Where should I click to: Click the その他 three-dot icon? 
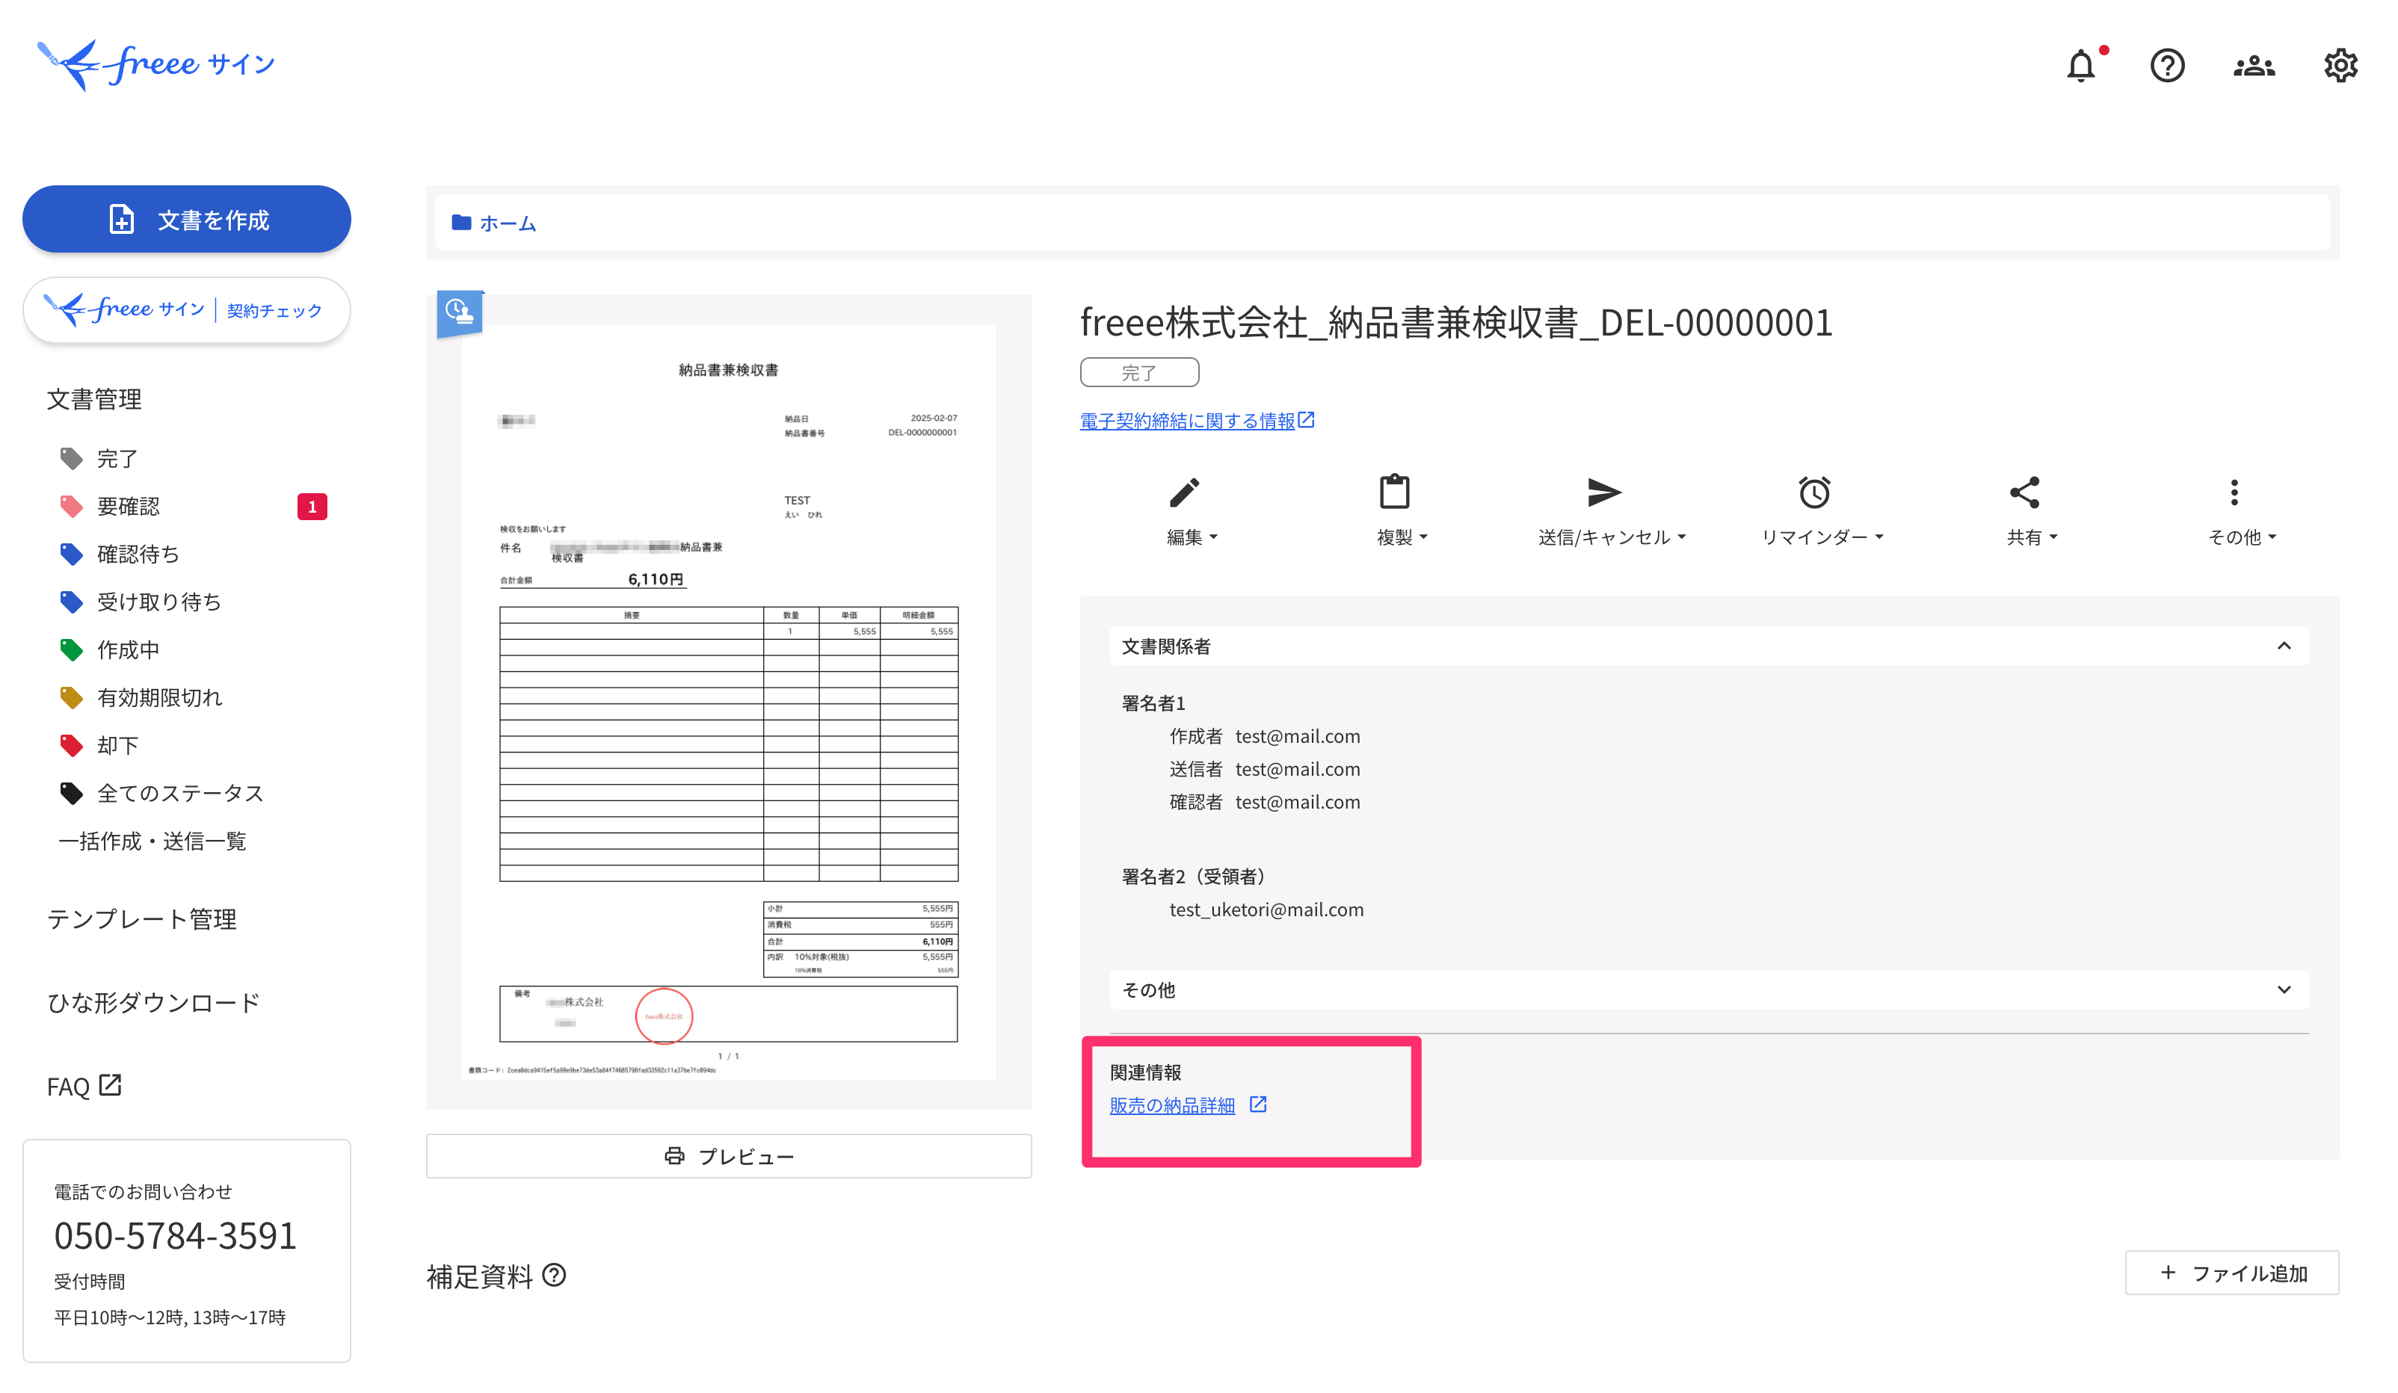[2234, 492]
